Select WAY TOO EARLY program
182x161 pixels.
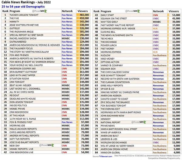tap(109, 22)
